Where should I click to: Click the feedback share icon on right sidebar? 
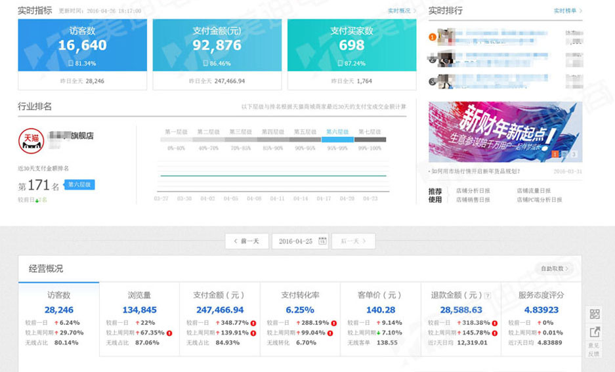pos(595,333)
